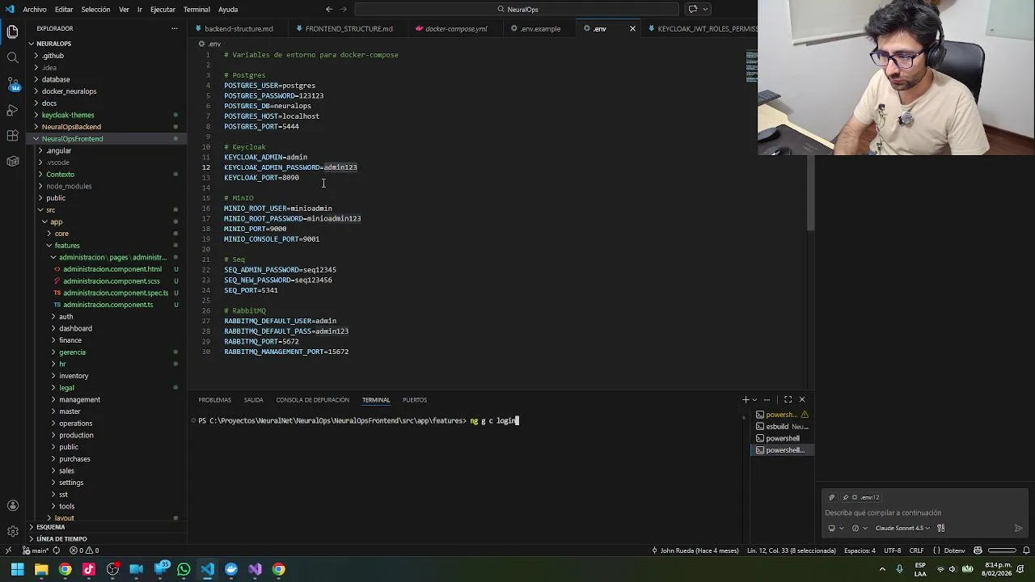Open the Manage gear in activity bar
This screenshot has height=582, width=1035.
pos(12,531)
